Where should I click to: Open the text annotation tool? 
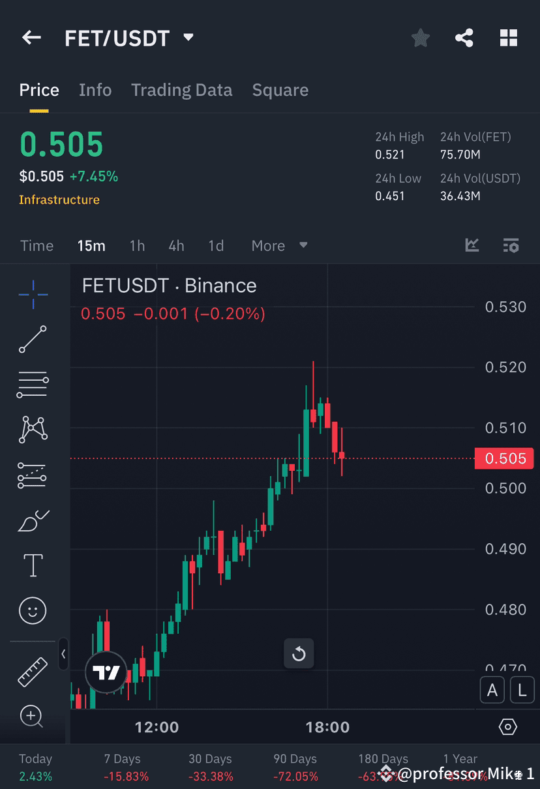pyautogui.click(x=33, y=565)
